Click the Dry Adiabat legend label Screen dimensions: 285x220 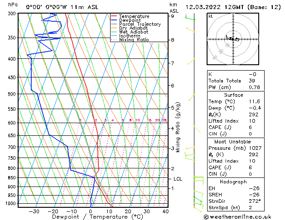(x=133, y=28)
